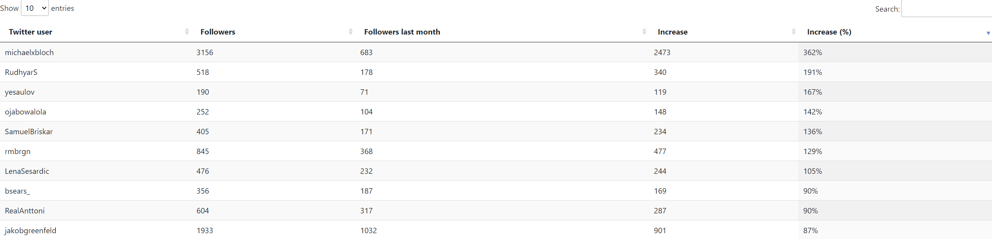Click last month value 187
Viewport: 992px width, 239px height.
[366, 191]
